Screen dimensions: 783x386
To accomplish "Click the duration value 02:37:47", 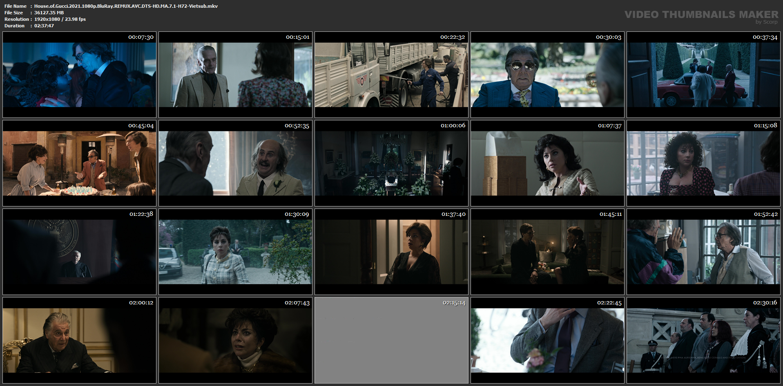I will coord(44,26).
